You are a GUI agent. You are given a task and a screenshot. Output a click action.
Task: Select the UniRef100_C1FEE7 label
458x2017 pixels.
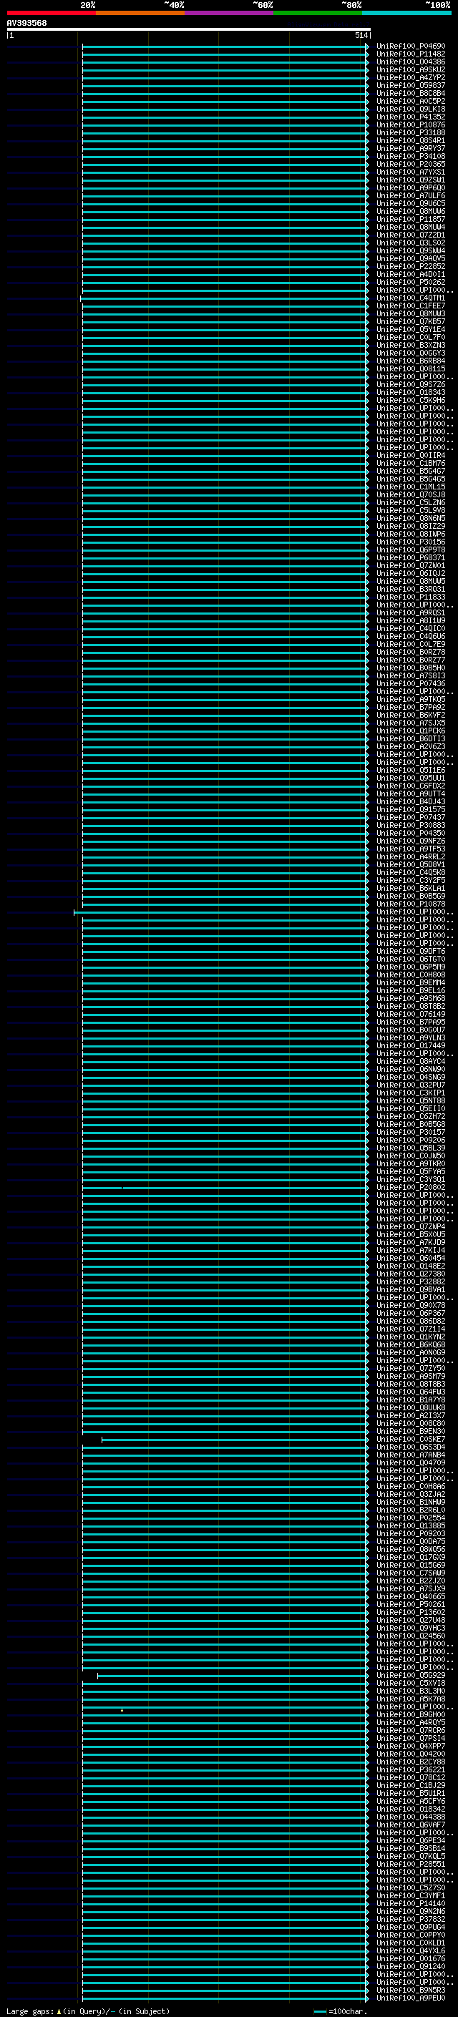410,306
